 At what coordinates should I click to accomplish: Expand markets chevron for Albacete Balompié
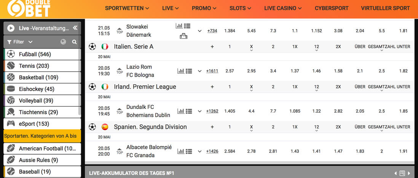[199, 151]
